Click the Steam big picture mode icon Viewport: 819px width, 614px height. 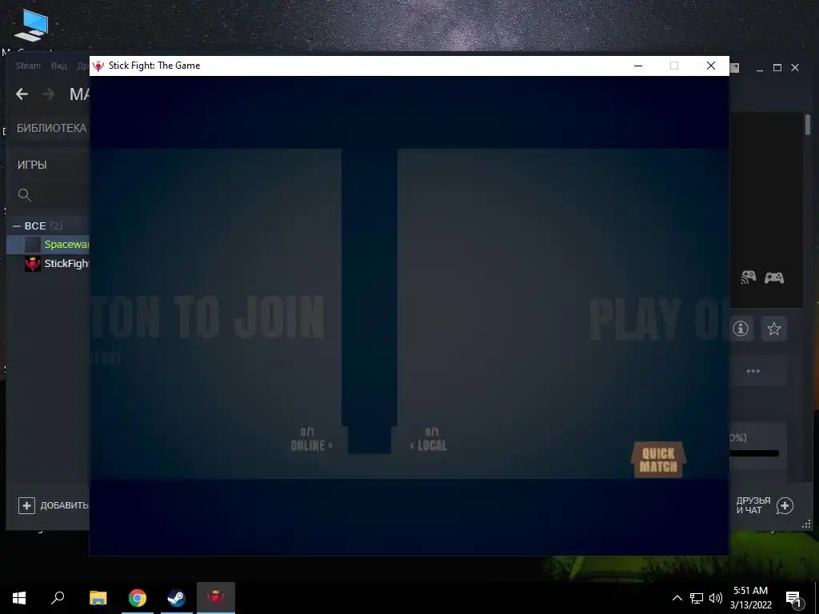[x=734, y=67]
